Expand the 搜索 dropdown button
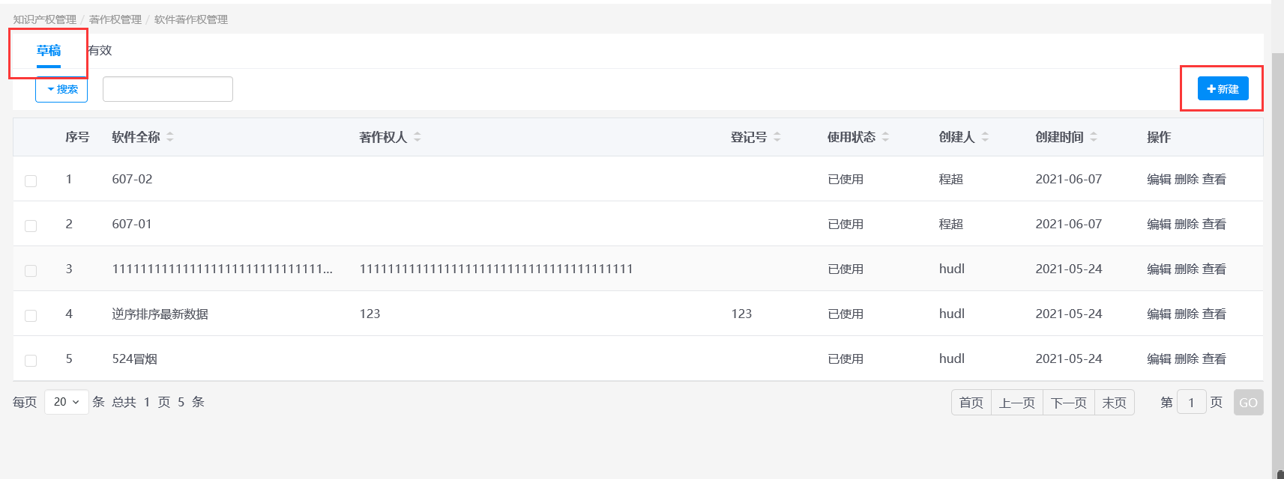Image resolution: width=1284 pixels, height=479 pixels. pos(61,89)
